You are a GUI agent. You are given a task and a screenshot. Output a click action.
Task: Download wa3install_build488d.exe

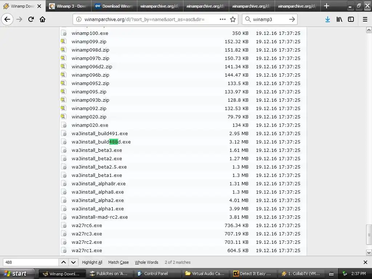pos(101,142)
